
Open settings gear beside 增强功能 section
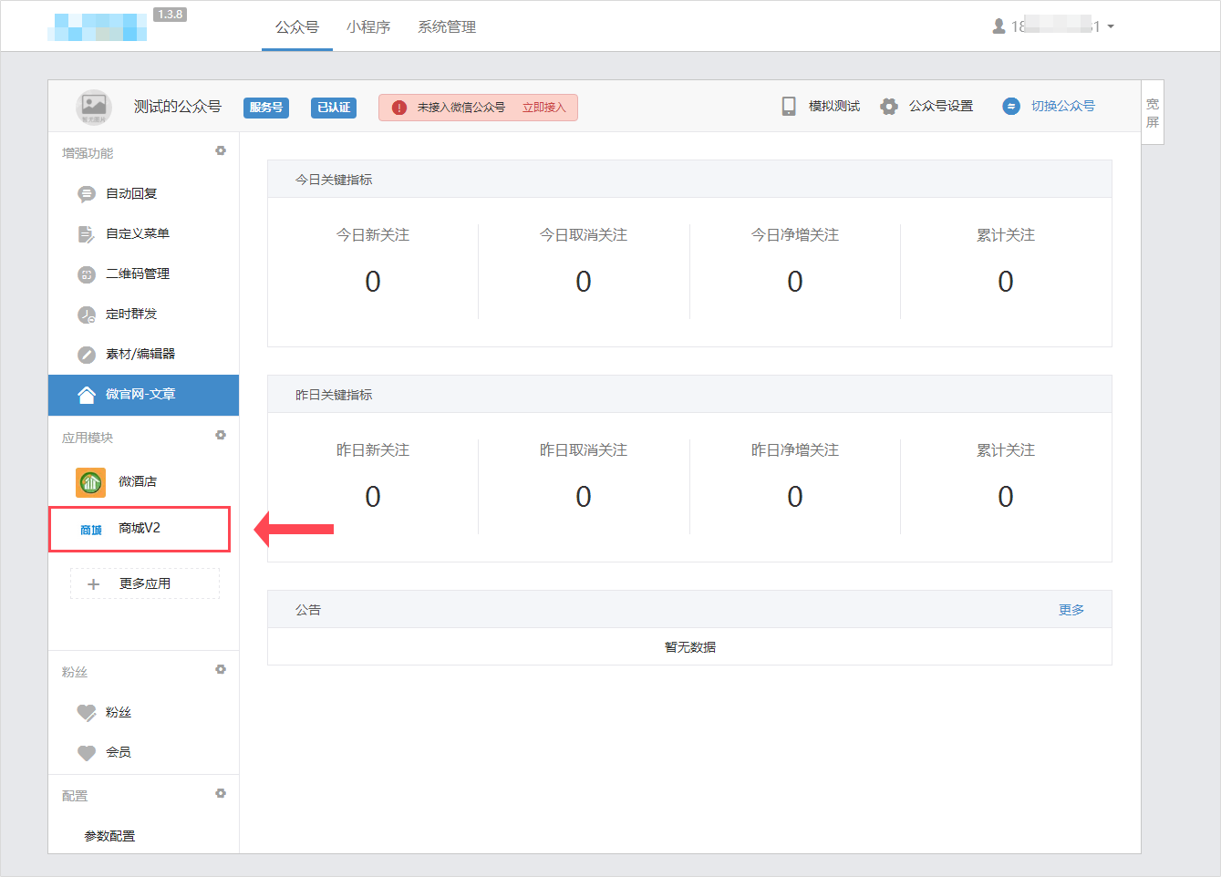coord(221,151)
